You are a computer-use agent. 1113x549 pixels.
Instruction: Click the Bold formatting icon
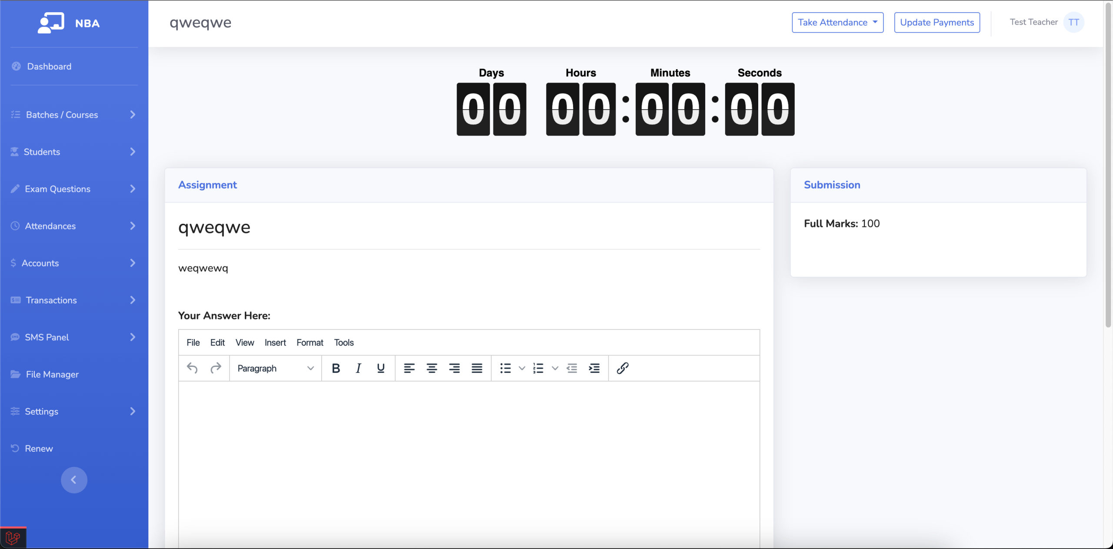[x=336, y=368]
